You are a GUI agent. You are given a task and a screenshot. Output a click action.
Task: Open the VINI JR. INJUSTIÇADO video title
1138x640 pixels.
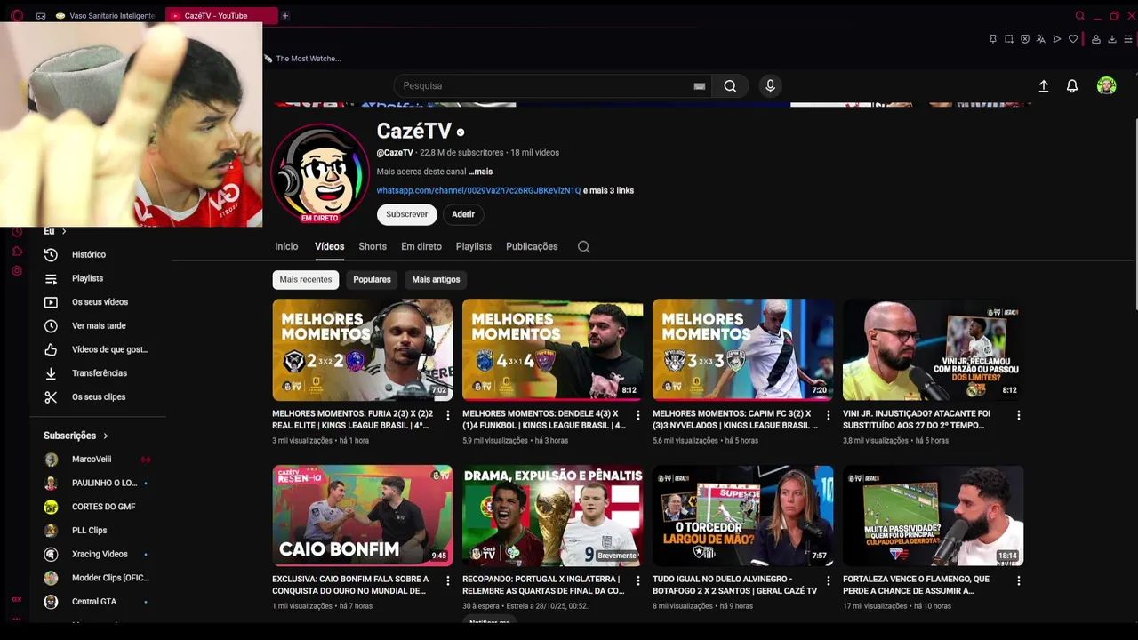tap(917, 420)
